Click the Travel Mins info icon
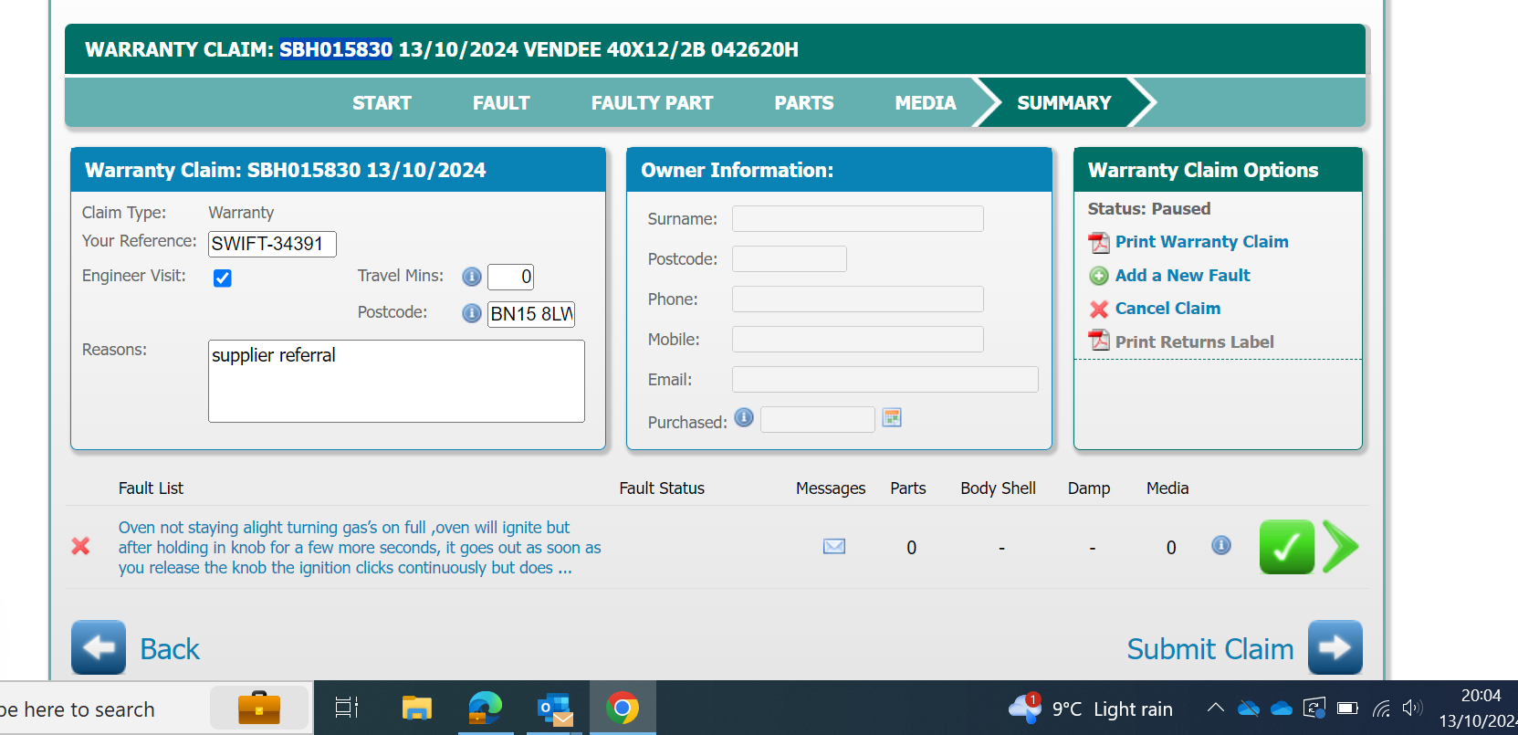The image size is (1518, 735). point(471,277)
